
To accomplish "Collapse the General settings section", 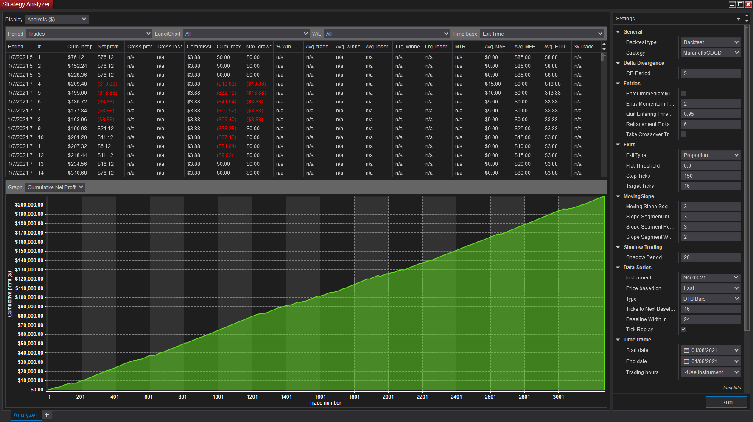I will [618, 32].
